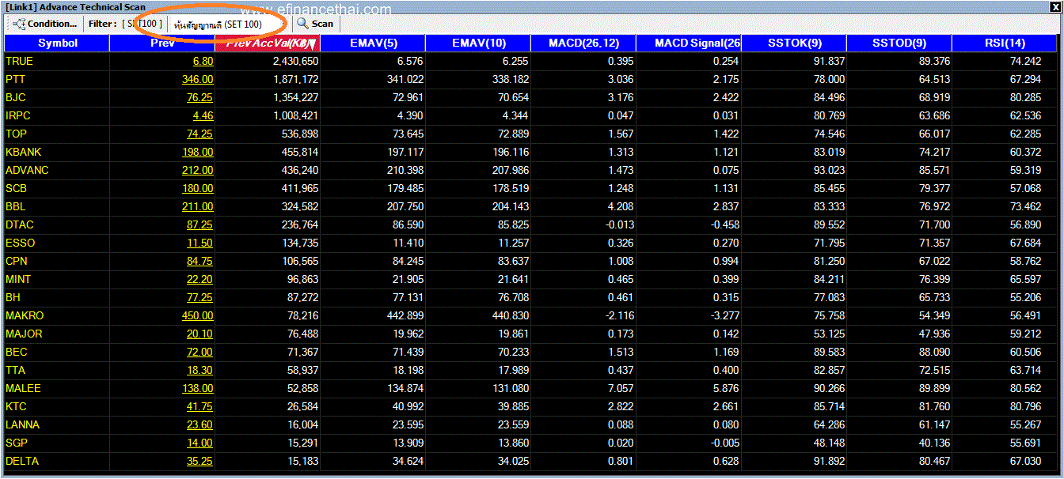Viewport: 1064px width, 479px height.
Task: Select the LANNA symbol
Action: click(x=22, y=424)
